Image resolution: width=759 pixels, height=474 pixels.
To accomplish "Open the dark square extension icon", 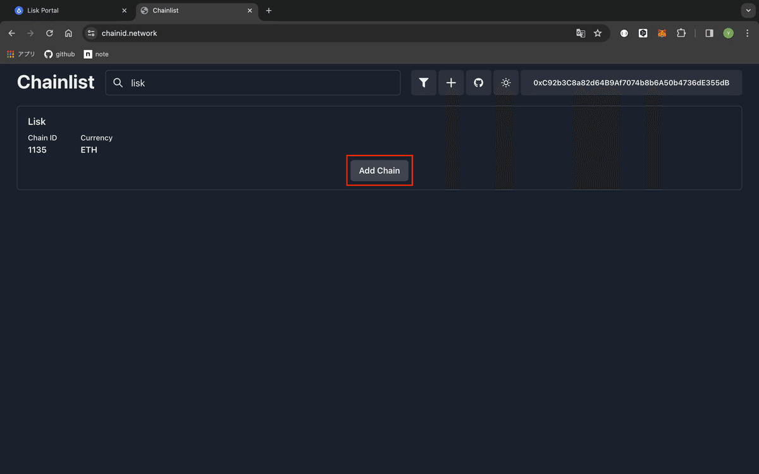I will coord(643,33).
